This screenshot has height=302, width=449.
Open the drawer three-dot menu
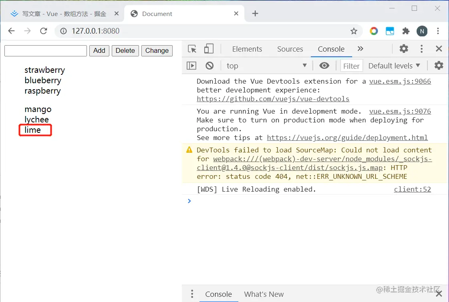[192, 294]
